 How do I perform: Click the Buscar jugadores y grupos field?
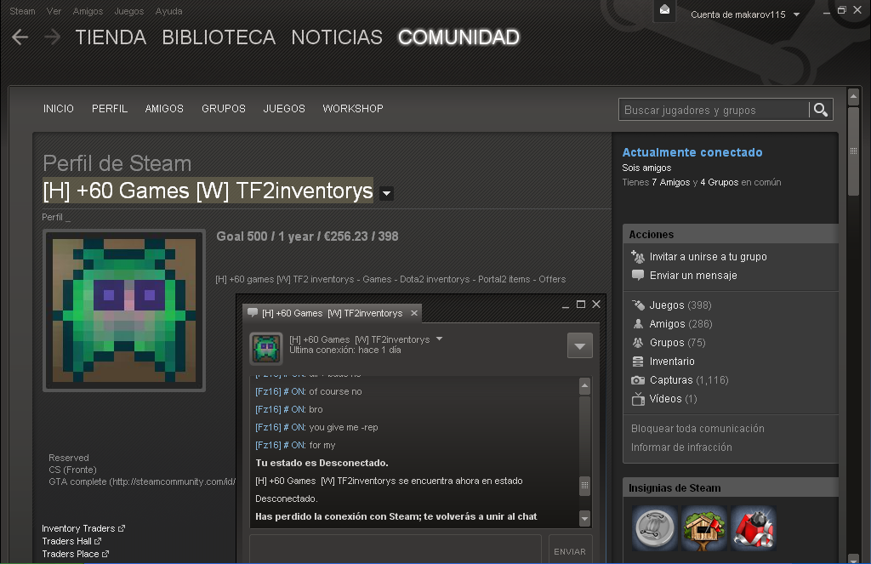714,110
